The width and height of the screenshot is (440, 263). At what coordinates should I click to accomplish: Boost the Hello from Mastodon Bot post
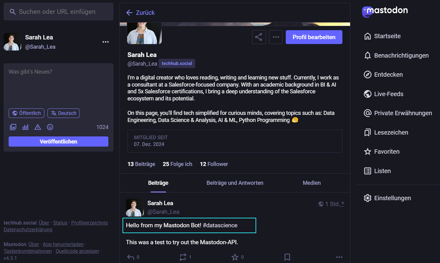point(183,257)
